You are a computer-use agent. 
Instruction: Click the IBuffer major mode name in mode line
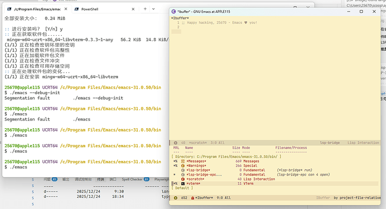323,198
